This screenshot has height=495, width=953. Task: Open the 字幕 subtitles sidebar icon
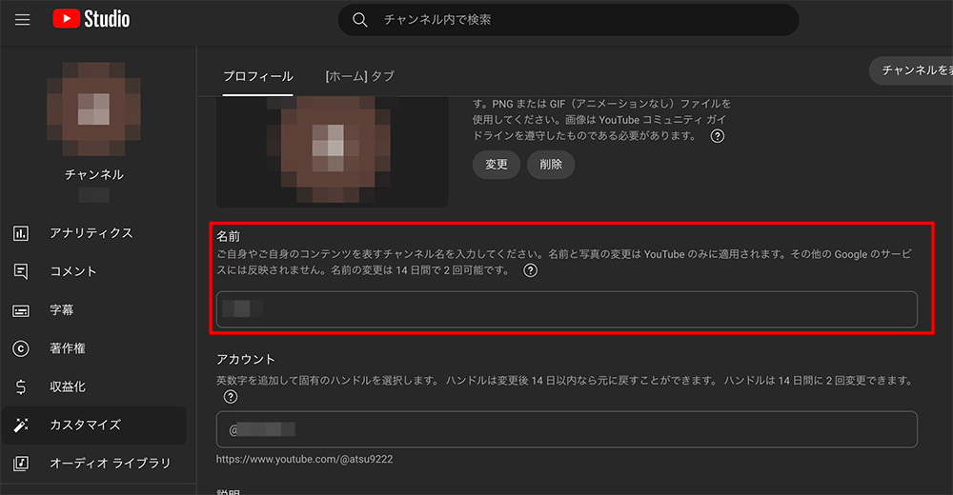pyautogui.click(x=21, y=310)
